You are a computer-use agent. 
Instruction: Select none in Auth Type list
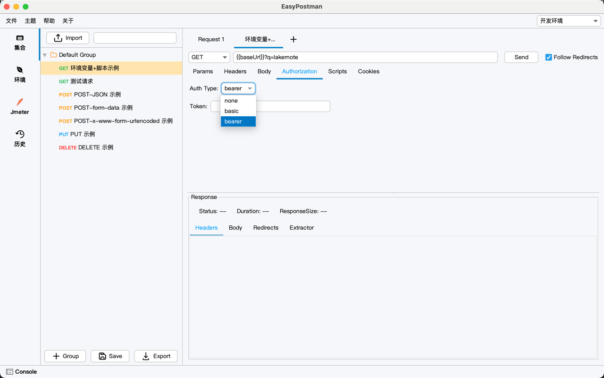coord(238,101)
